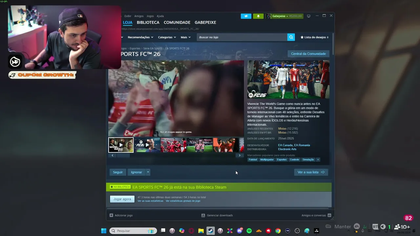Click the Jogar agora button
Image resolution: width=420 pixels, height=236 pixels.
pos(122,199)
